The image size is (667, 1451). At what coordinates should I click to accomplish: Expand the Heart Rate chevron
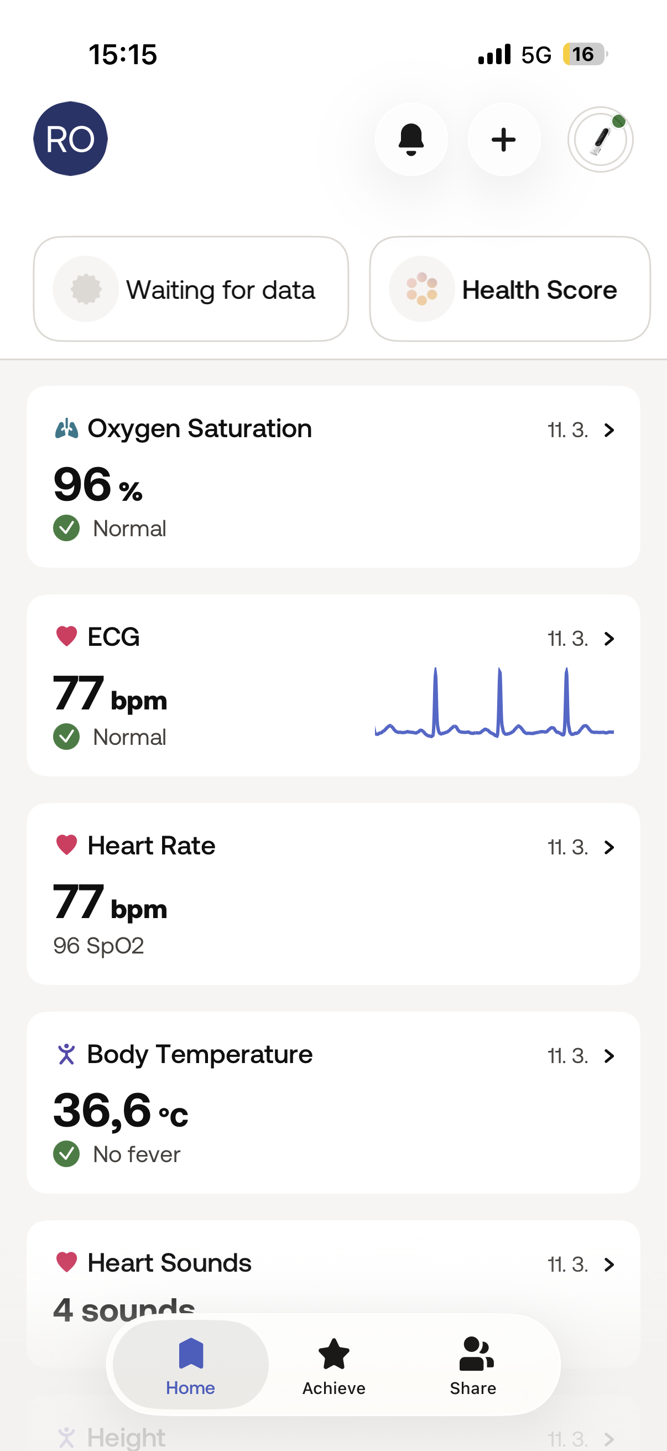point(608,847)
